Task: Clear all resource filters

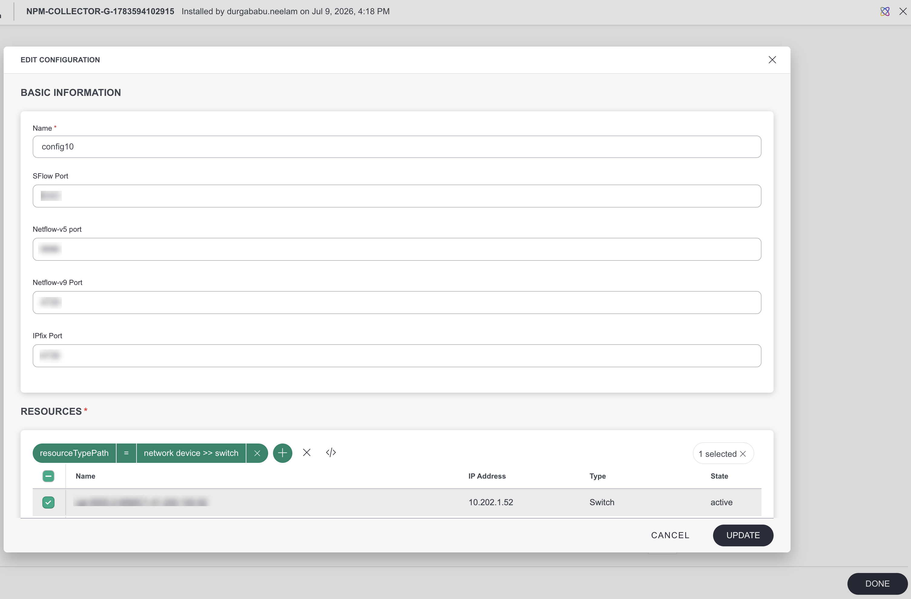Action: coord(307,453)
